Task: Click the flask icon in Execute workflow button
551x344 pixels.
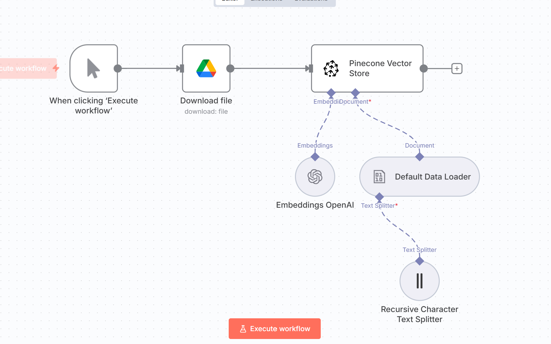Action: (243, 329)
